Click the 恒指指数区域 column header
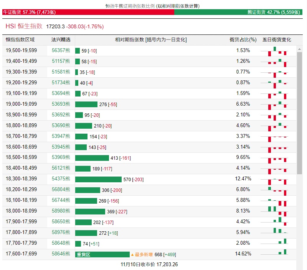This screenshot has height=270, width=307. (x=20, y=40)
